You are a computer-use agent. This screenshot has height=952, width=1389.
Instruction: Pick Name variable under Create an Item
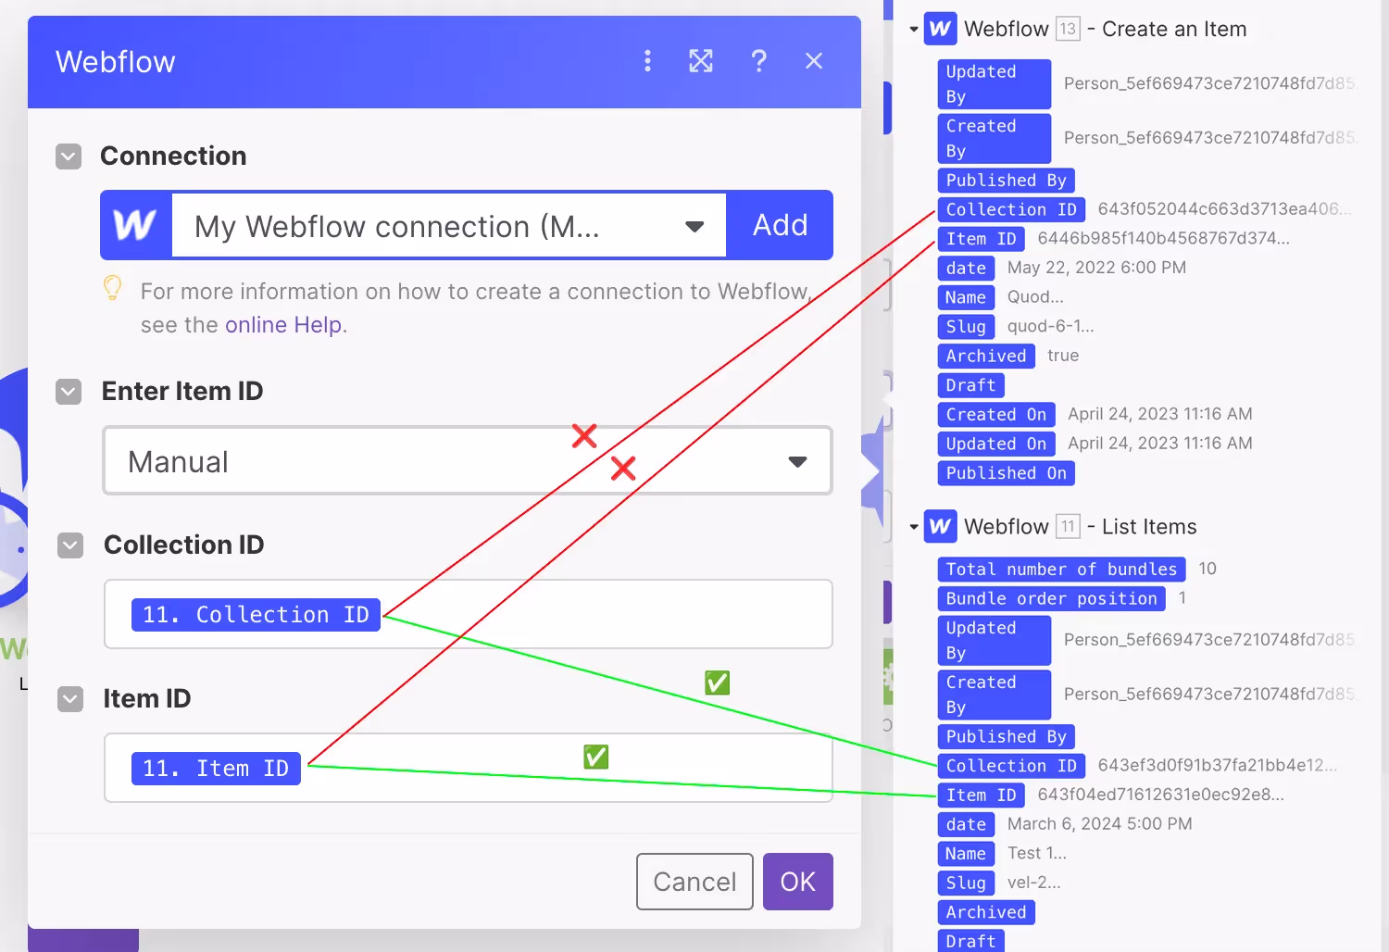click(x=966, y=297)
